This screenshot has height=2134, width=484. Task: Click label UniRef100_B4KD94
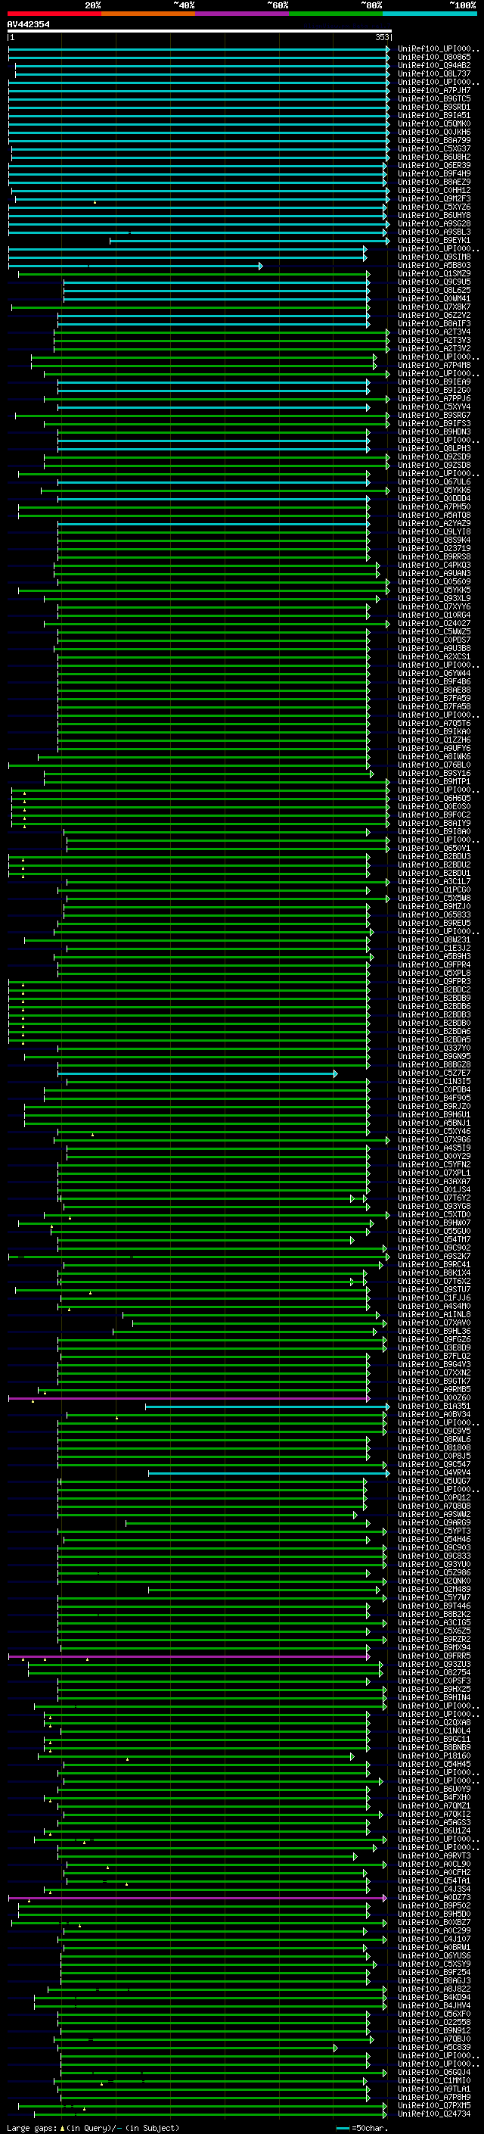[x=434, y=1996]
